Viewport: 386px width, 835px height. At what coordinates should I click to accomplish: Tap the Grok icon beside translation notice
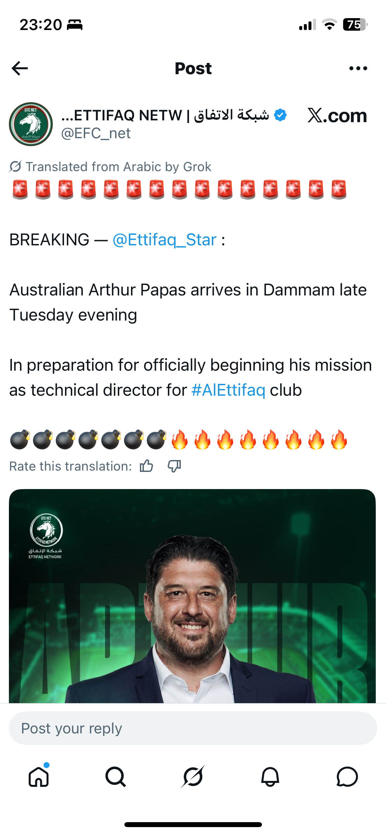15,167
